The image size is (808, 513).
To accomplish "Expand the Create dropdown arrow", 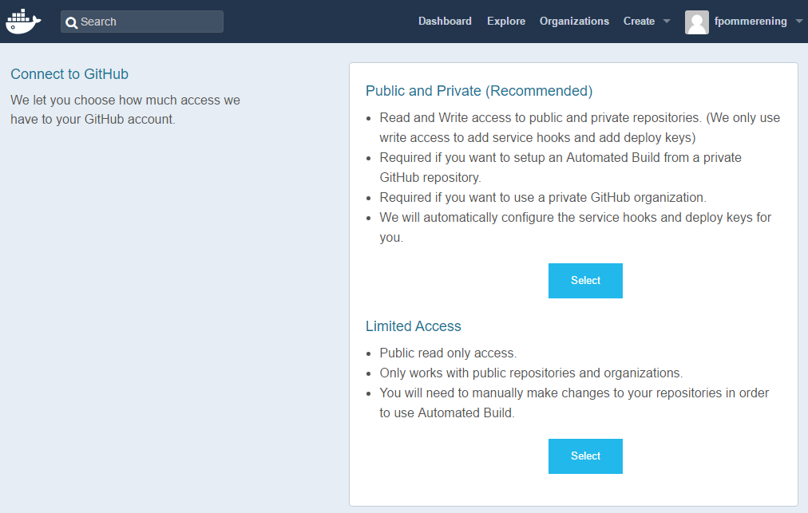I will (667, 21).
